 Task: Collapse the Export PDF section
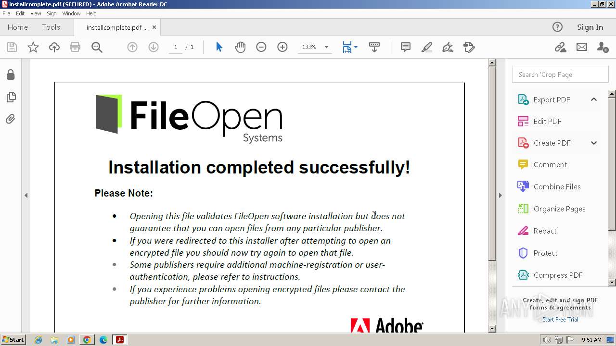(594, 99)
